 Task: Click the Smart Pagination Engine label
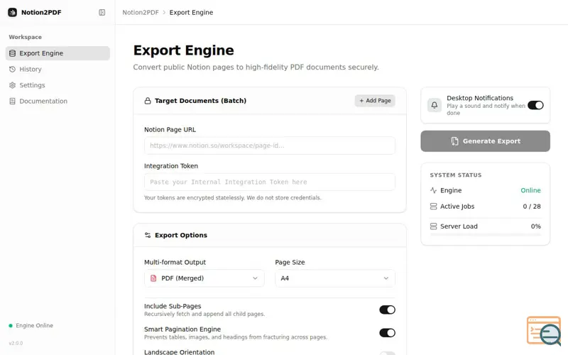click(x=182, y=329)
